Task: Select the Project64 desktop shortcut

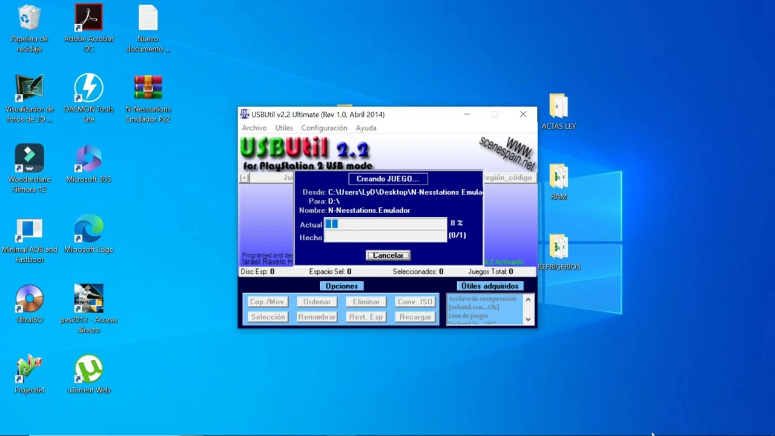Action: [x=29, y=375]
